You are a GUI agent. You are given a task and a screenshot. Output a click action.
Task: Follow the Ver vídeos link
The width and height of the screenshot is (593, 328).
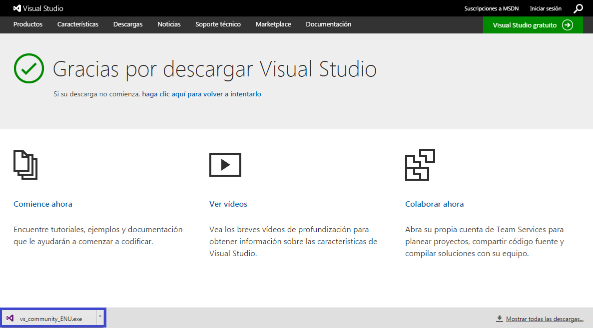pyautogui.click(x=228, y=204)
